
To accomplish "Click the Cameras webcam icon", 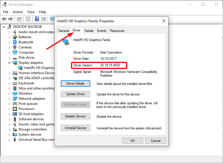I will [x=15, y=47].
